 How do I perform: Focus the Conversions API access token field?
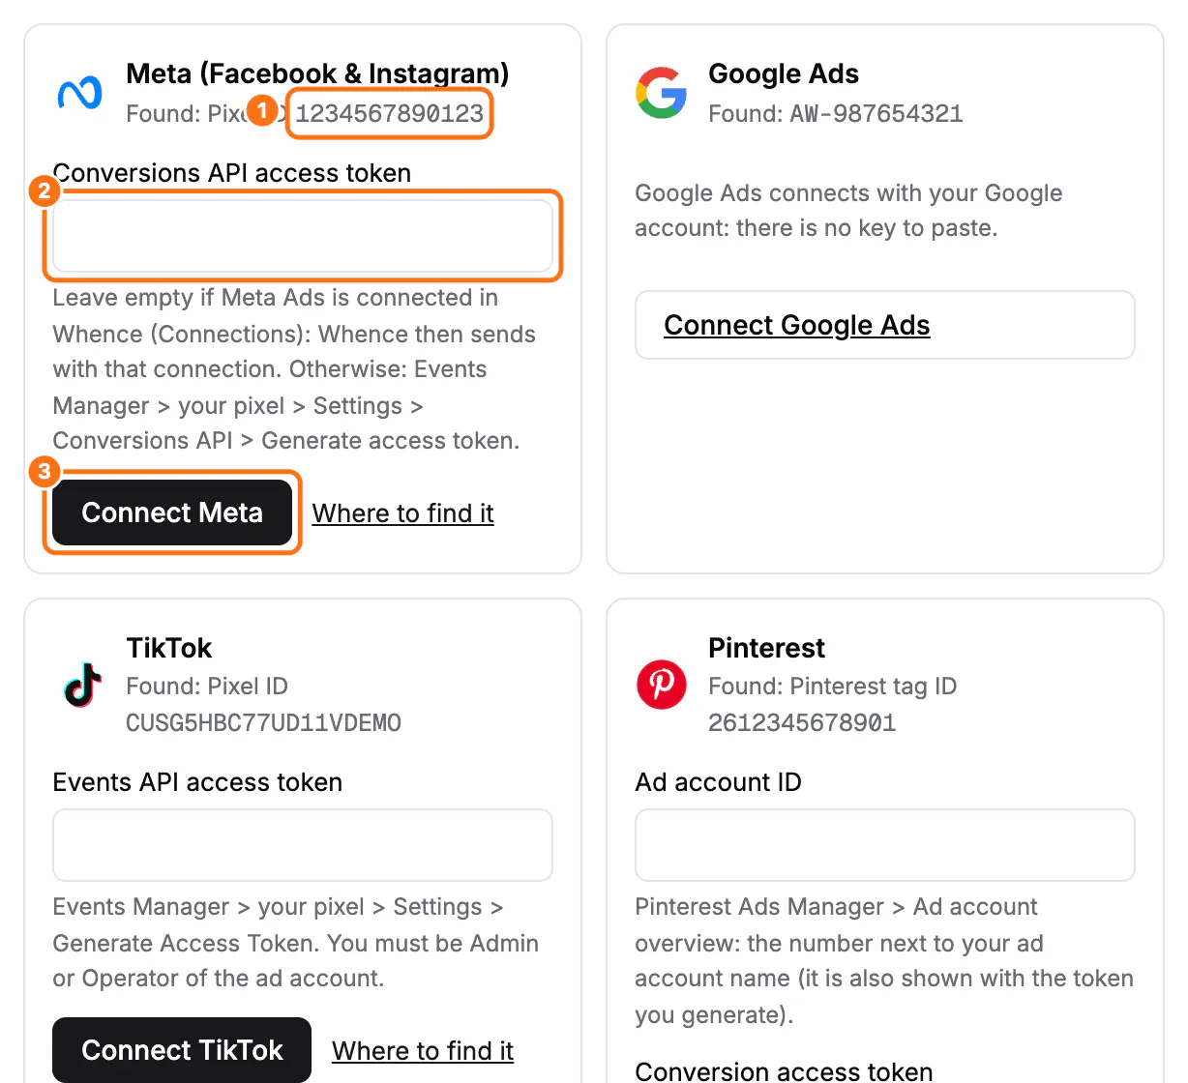click(303, 236)
